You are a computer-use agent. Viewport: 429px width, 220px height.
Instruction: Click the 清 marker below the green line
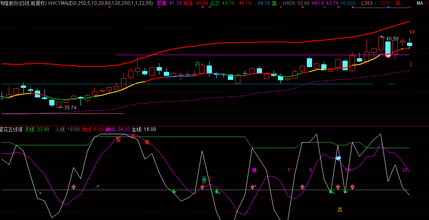(x=147, y=142)
